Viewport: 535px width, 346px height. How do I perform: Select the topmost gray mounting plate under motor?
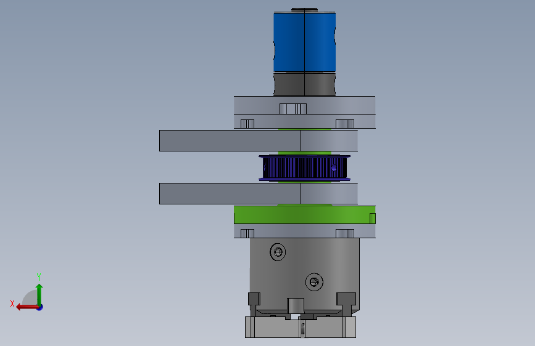pyautogui.click(x=305, y=105)
